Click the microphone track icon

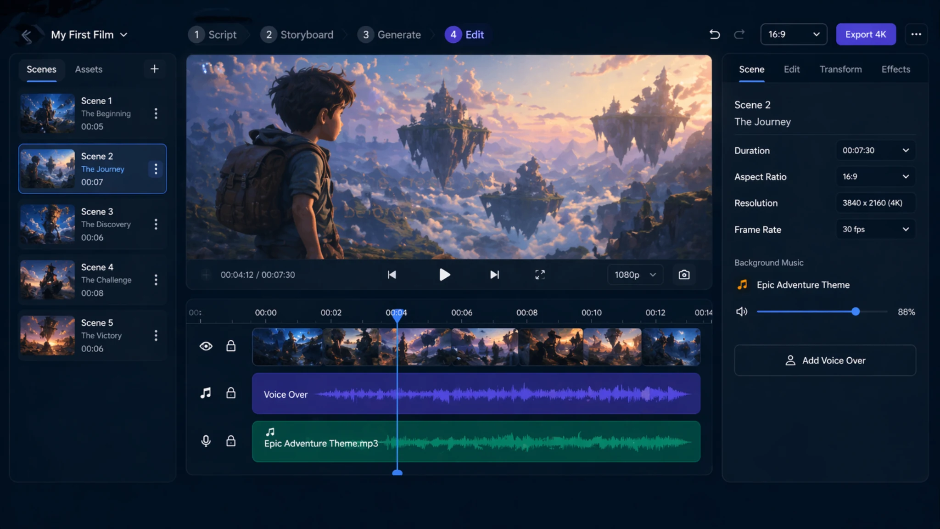click(x=206, y=441)
